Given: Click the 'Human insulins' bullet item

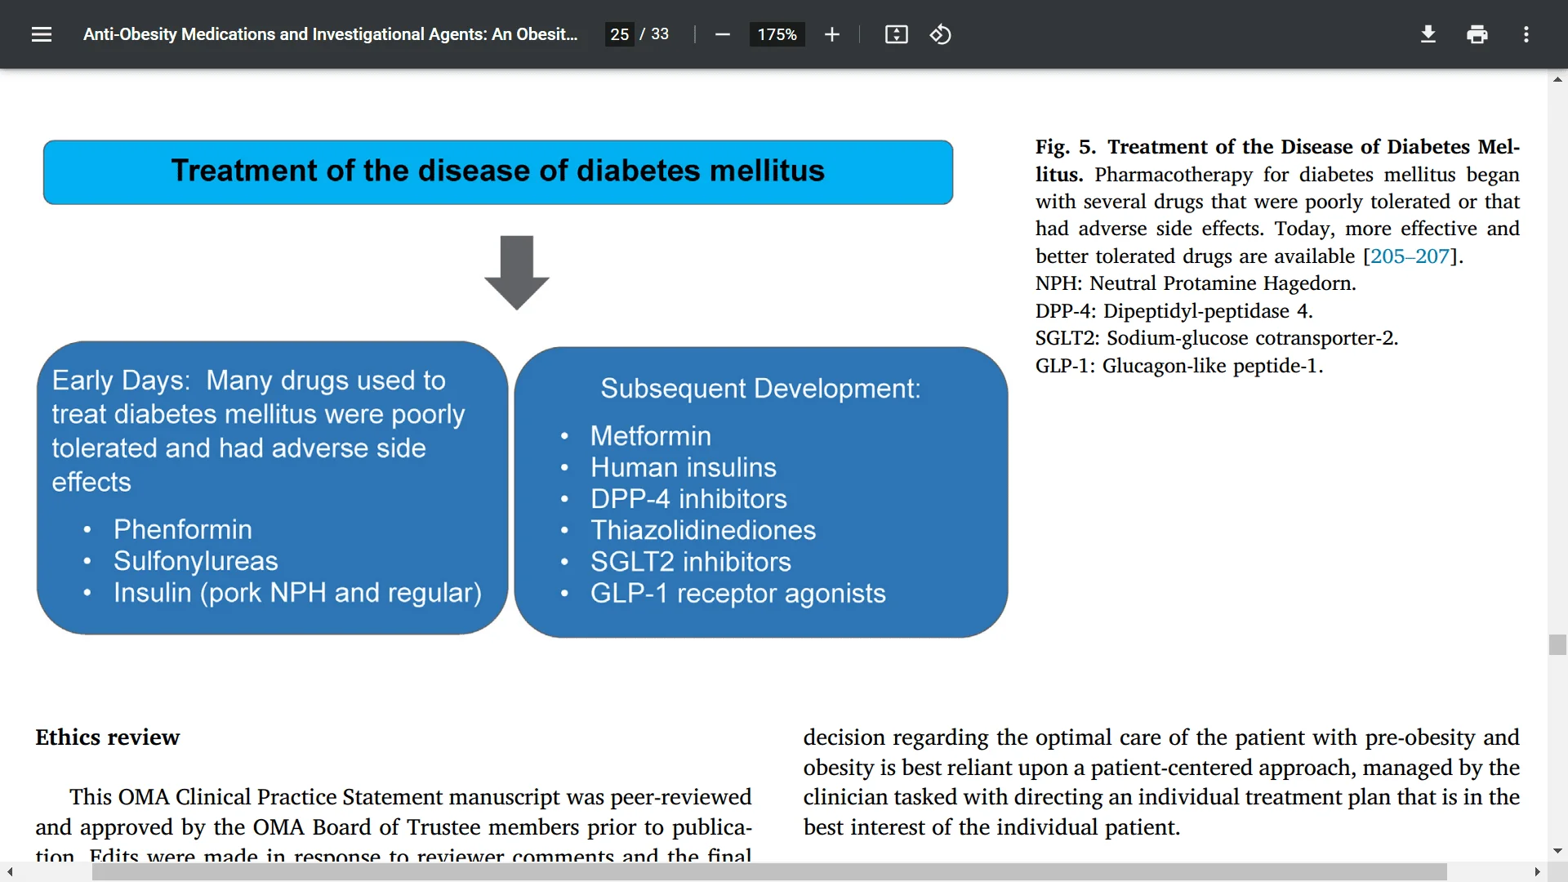Looking at the screenshot, I should click(x=683, y=467).
